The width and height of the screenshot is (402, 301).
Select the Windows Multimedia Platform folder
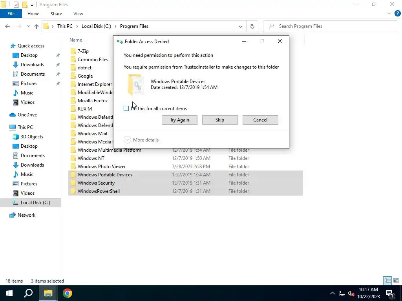pyautogui.click(x=109, y=150)
